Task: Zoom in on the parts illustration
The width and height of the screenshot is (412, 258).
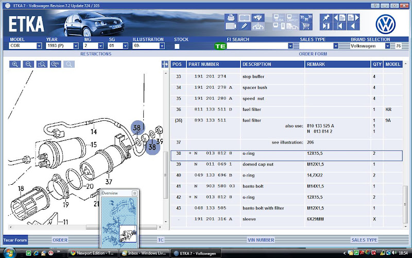Action: pos(15,64)
